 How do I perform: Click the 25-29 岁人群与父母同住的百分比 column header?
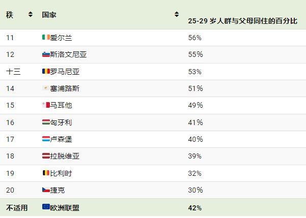click(242, 21)
